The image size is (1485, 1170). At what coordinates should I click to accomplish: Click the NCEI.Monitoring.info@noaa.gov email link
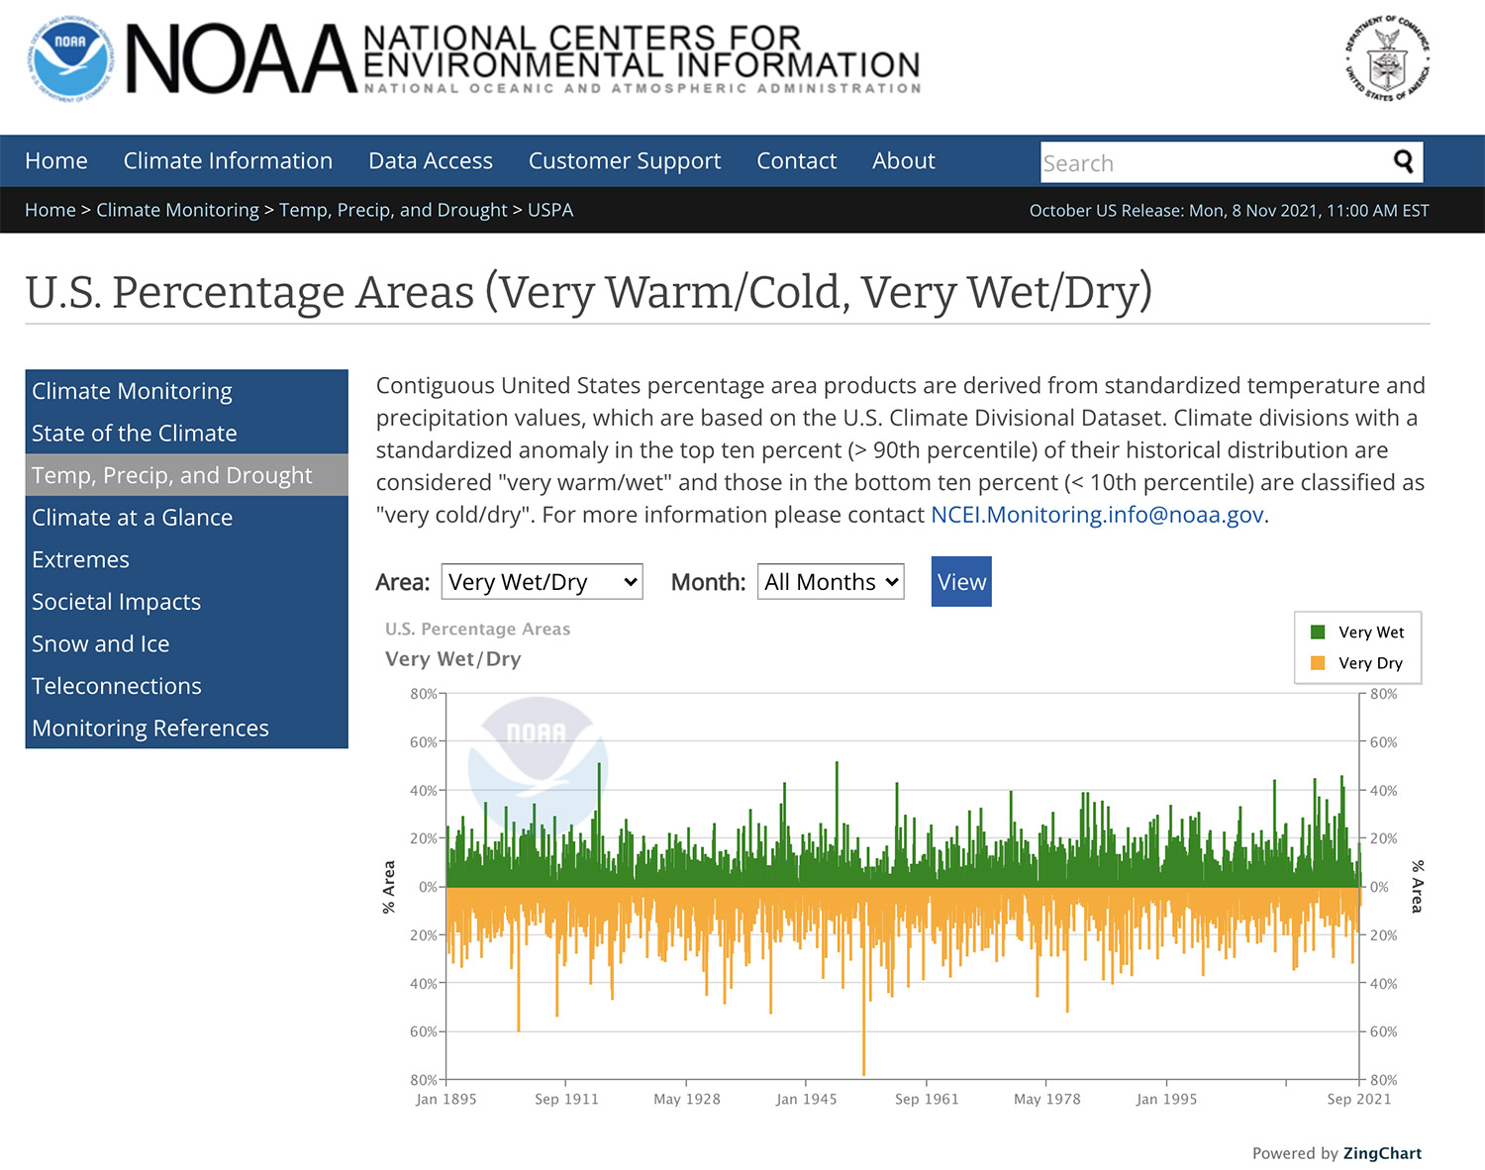pos(1097,515)
